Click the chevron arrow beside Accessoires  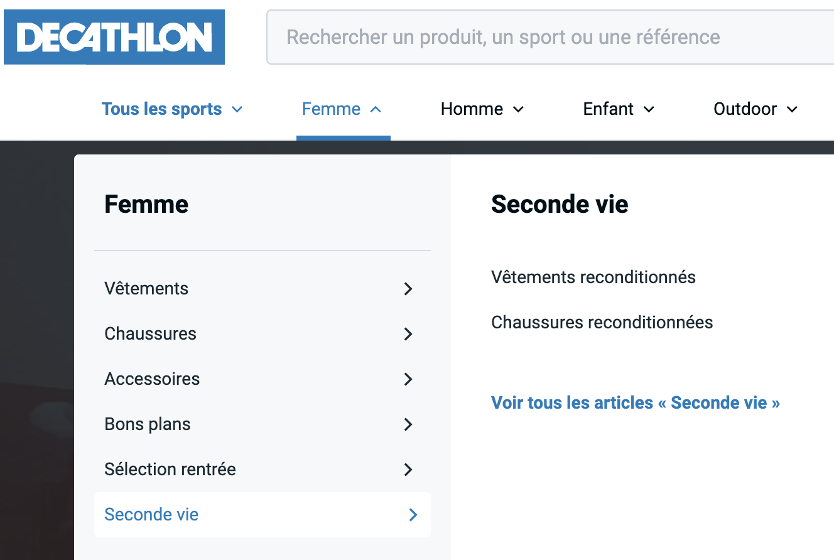pyautogui.click(x=408, y=379)
